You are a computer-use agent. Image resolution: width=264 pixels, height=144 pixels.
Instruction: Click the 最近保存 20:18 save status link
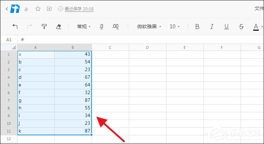click(x=79, y=9)
